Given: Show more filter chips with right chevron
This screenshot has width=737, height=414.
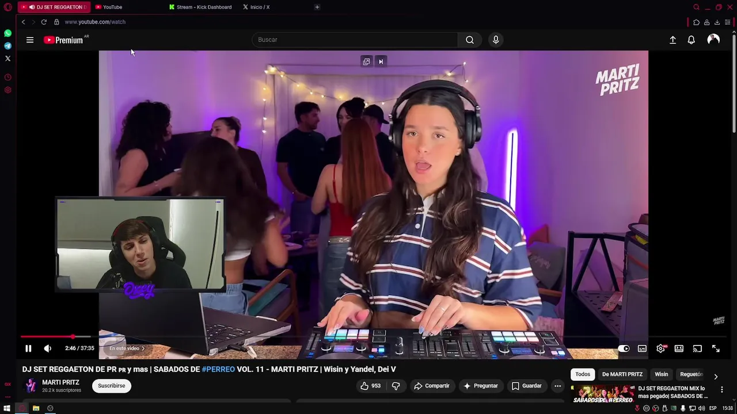Looking at the screenshot, I should 716,377.
